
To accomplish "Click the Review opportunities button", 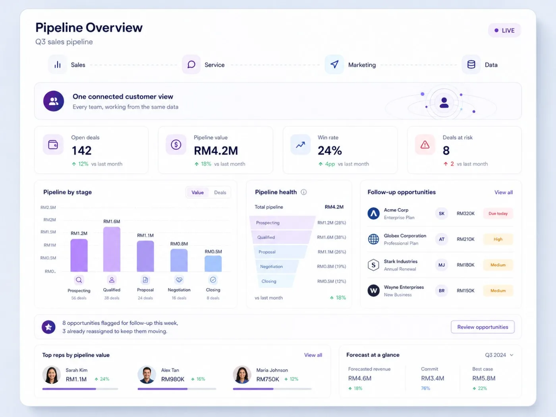I will tap(483, 327).
